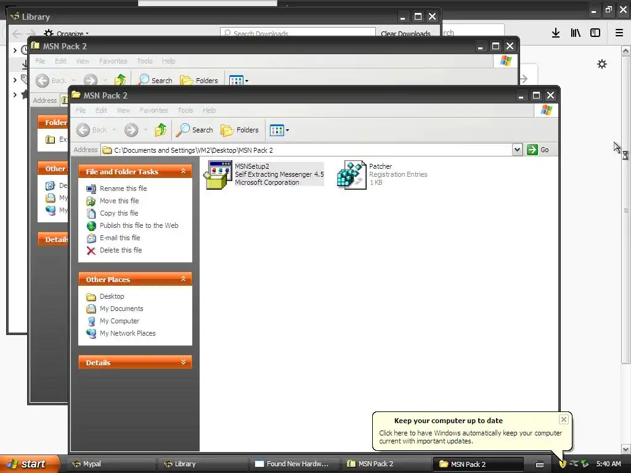Open MSNSetup2 installer icon in front window

point(218,174)
